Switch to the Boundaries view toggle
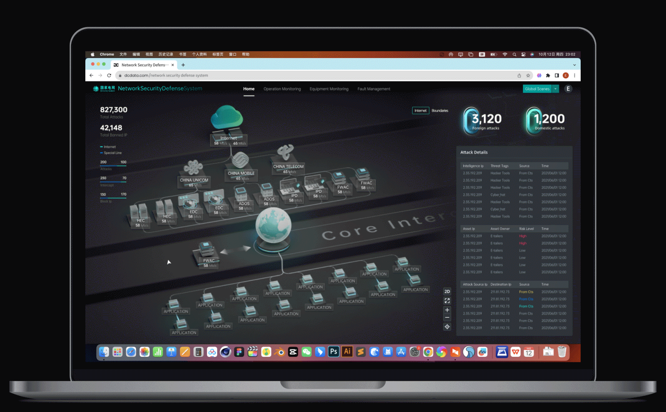The image size is (666, 412). [440, 110]
